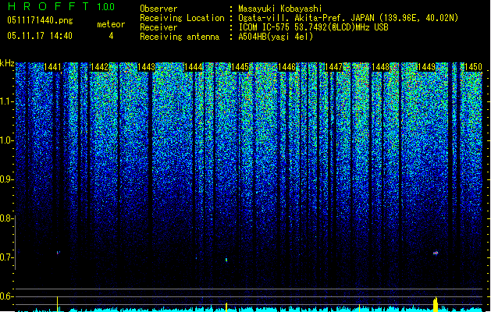
Task: Click the 1441 time marker
Action: pyautogui.click(x=52, y=67)
